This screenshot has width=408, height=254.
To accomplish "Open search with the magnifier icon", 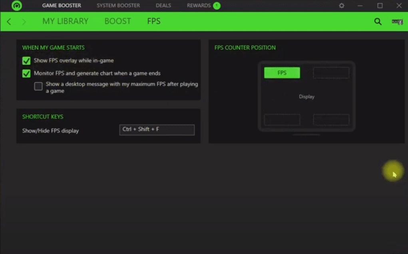I will pos(378,21).
